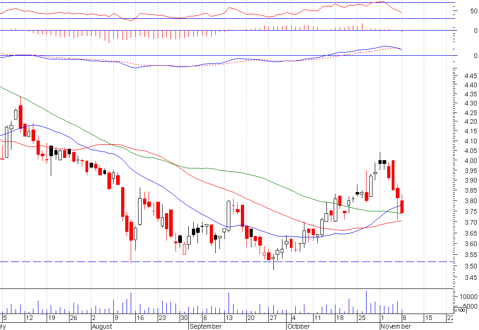
Task: Click the 5000 volume axis label
Action: pos(470,306)
